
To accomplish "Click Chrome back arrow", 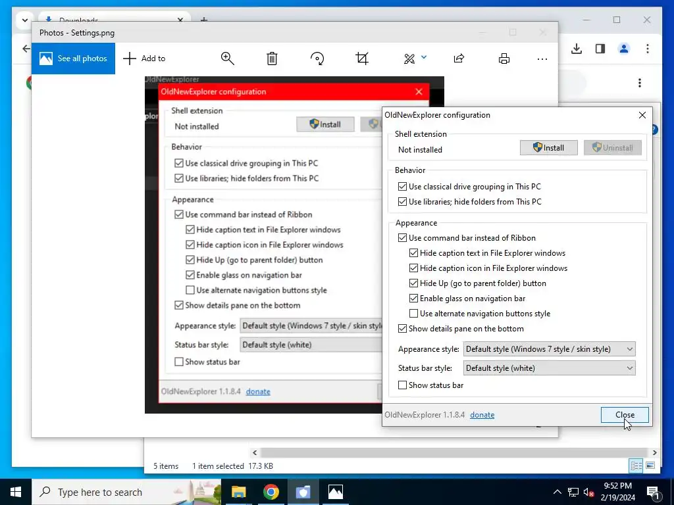I will click(x=26, y=49).
